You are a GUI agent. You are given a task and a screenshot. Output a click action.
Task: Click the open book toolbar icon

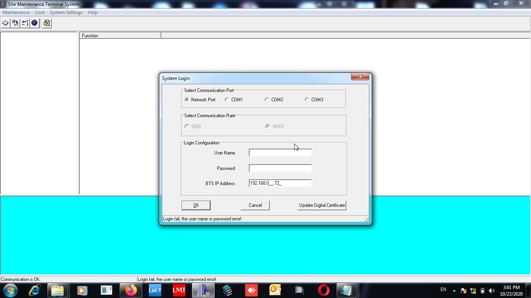coord(5,23)
